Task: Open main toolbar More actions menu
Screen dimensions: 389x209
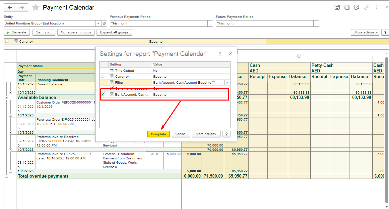Action: coord(365,32)
